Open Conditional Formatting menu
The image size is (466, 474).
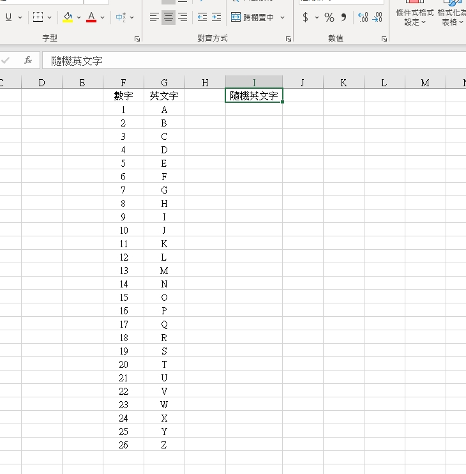(415, 13)
